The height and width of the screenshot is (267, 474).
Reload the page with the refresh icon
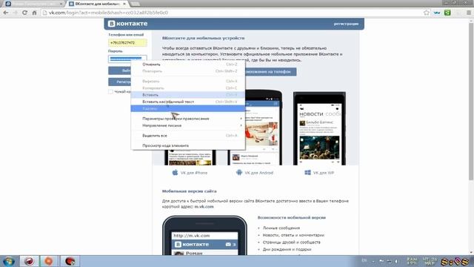click(24, 13)
